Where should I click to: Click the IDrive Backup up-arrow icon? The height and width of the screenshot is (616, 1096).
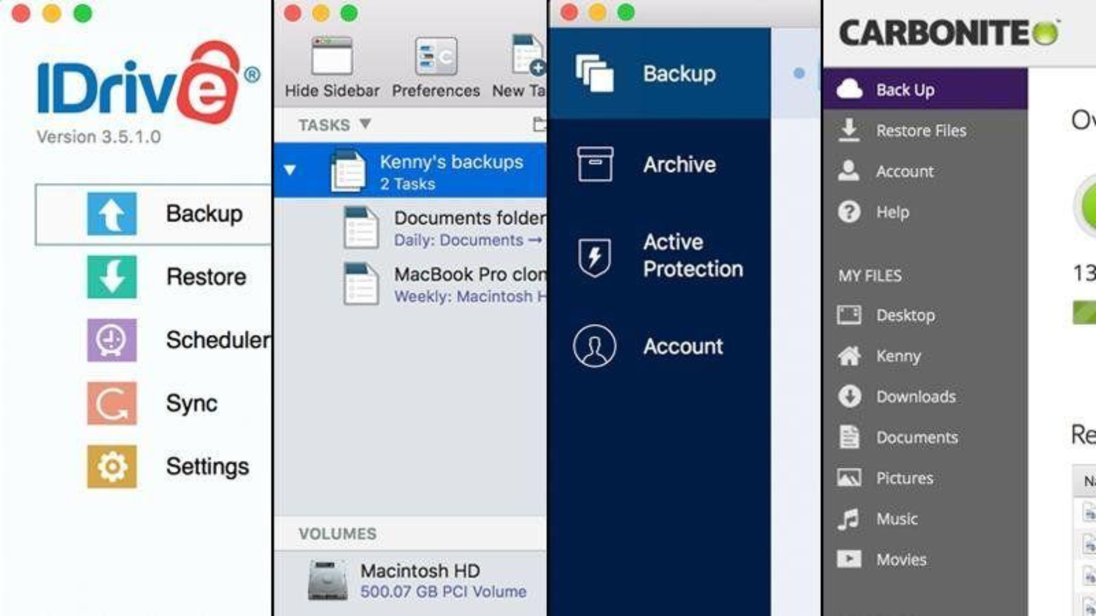pos(112,214)
